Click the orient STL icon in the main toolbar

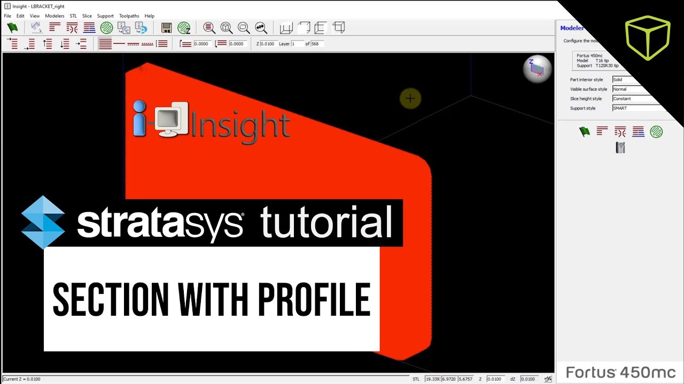tap(36, 28)
